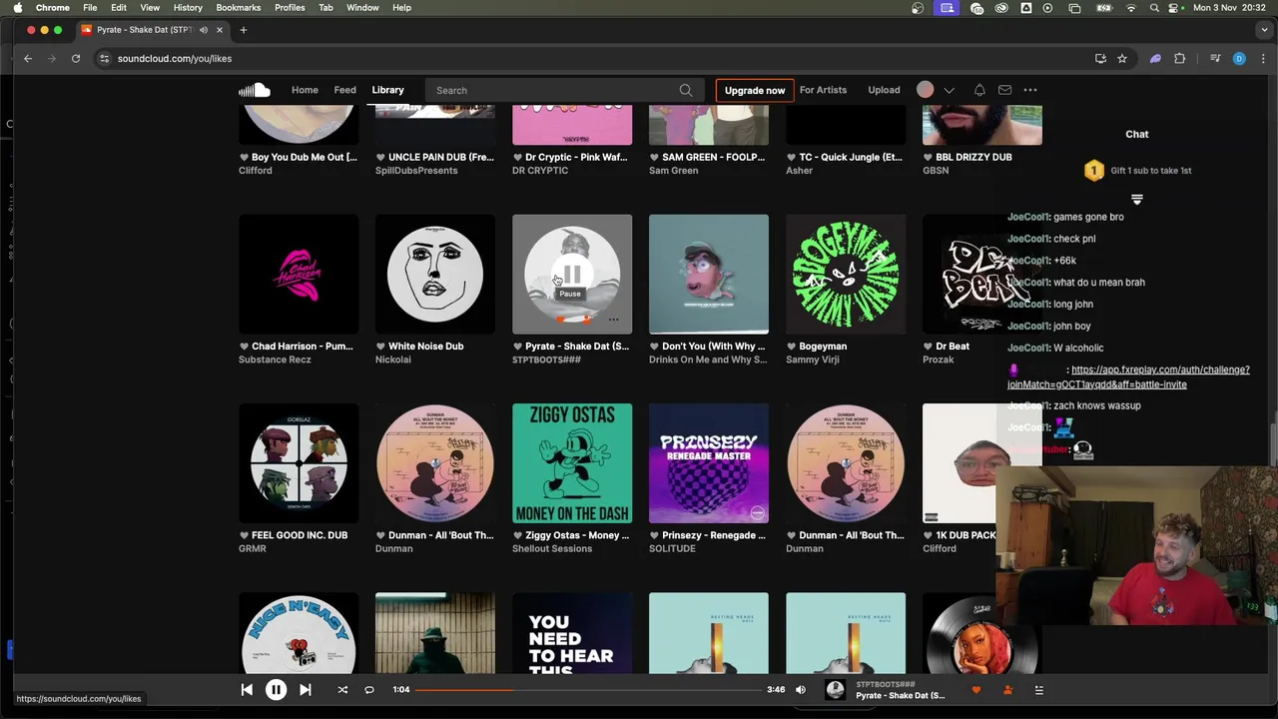Open the notifications bell
This screenshot has width=1278, height=719.
[x=979, y=90]
